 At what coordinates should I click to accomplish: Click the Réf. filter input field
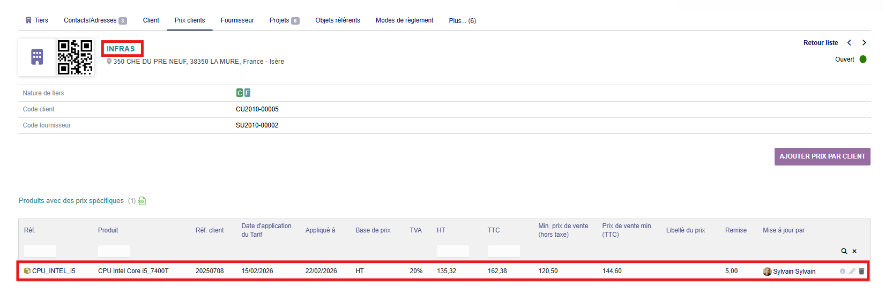40,251
